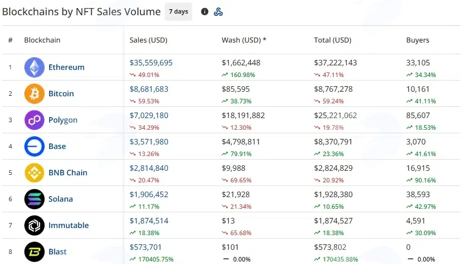Open the Polygon blockchain link

[63, 120]
